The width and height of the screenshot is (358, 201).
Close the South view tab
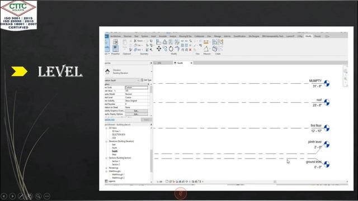(191, 63)
